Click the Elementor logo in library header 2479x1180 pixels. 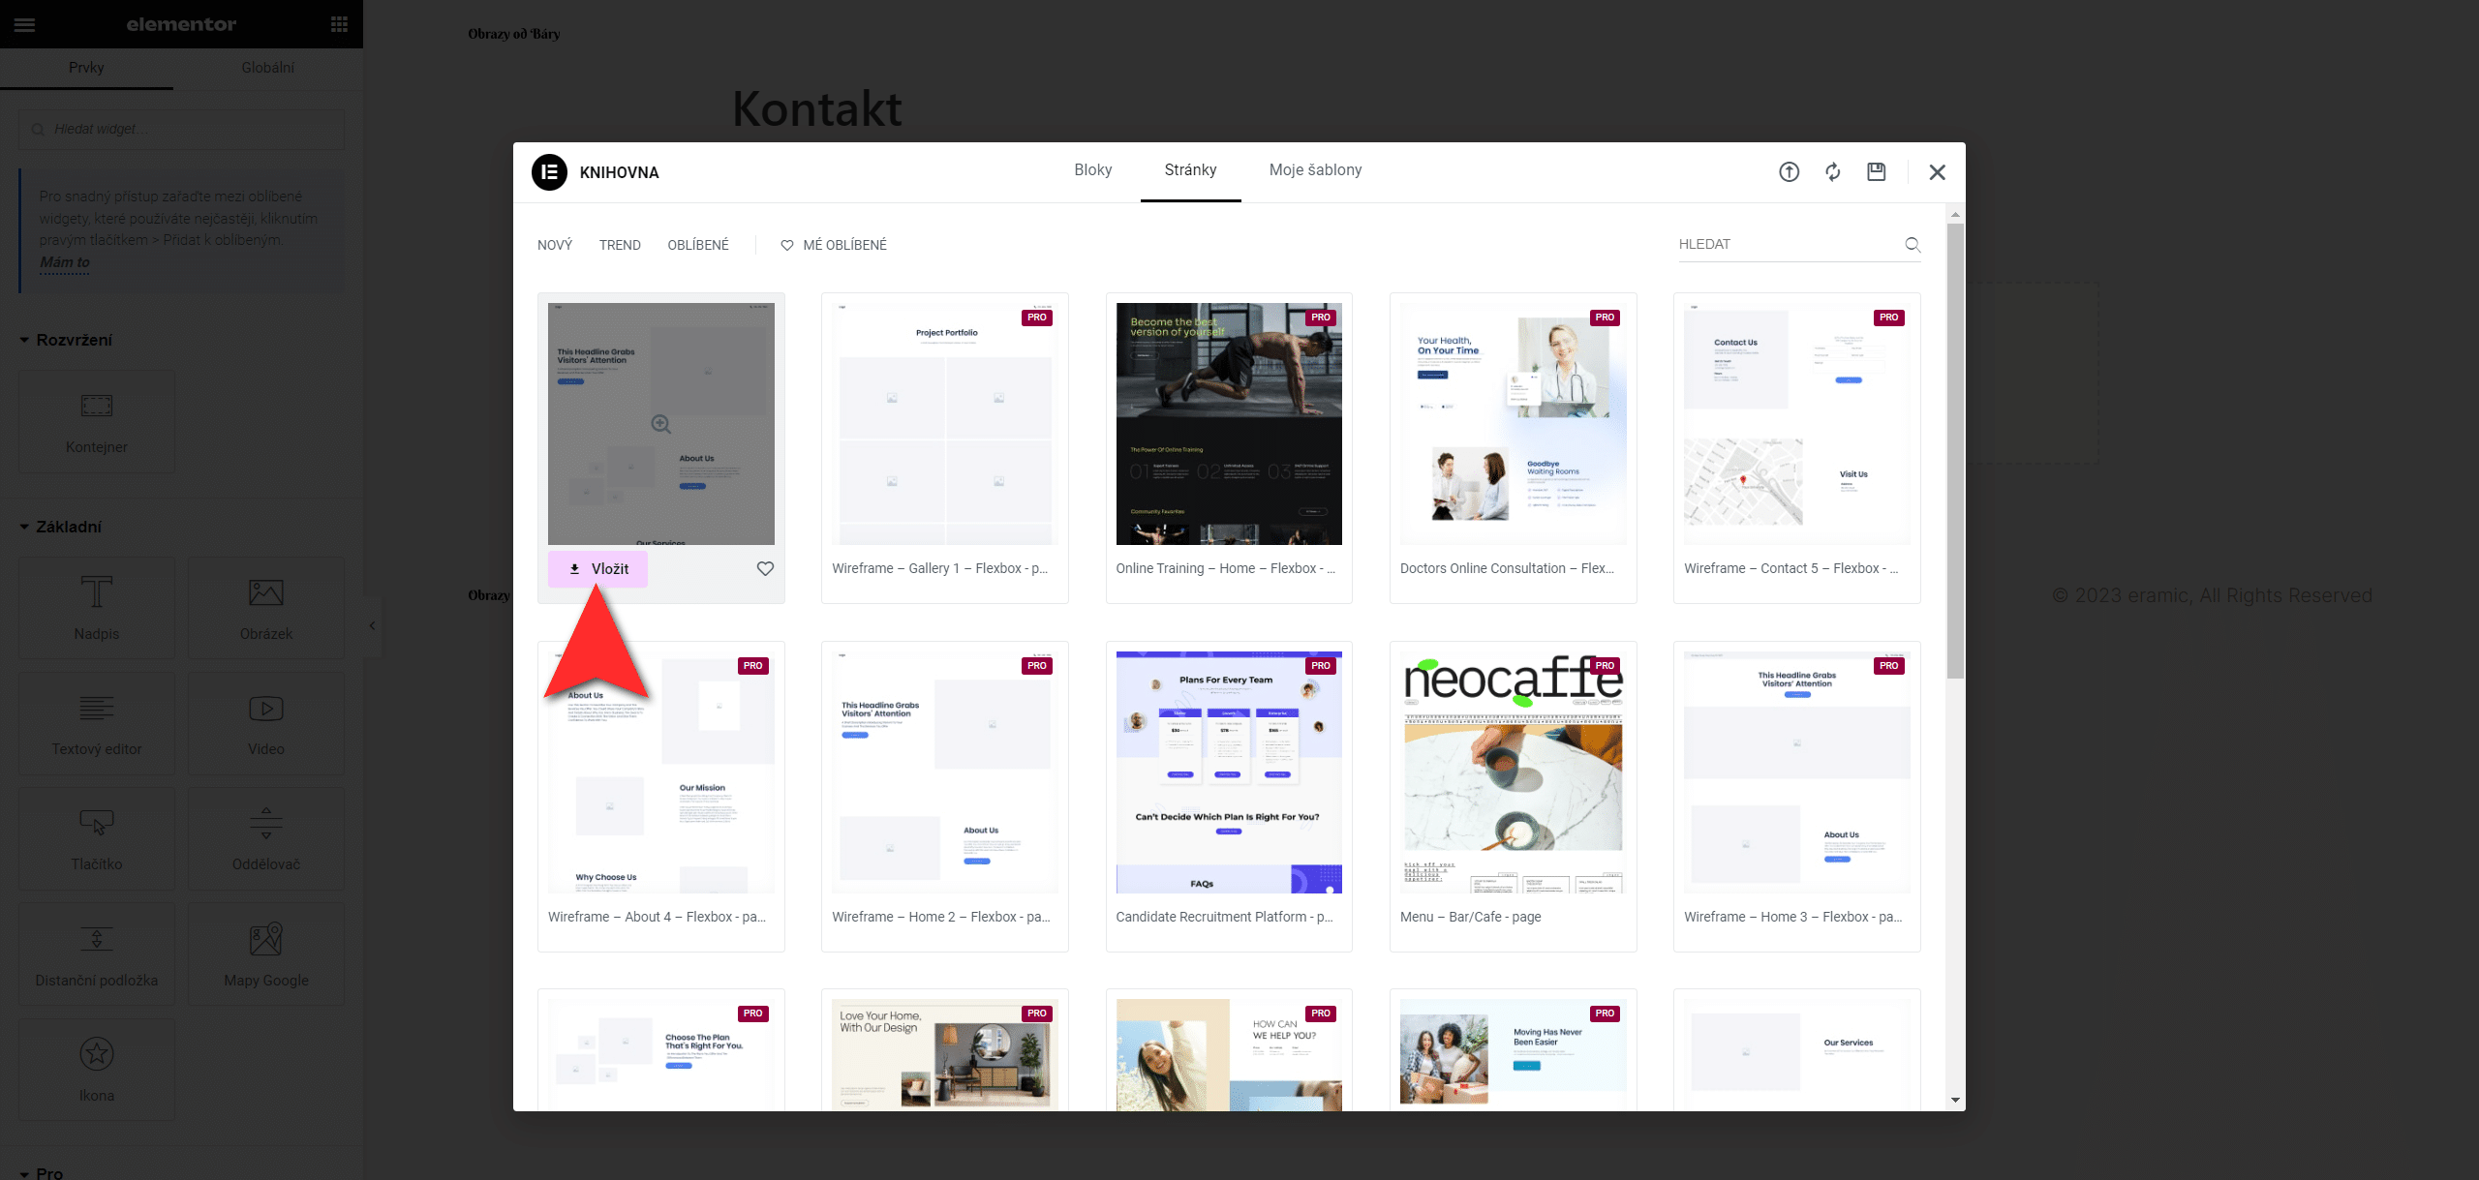coord(549,172)
